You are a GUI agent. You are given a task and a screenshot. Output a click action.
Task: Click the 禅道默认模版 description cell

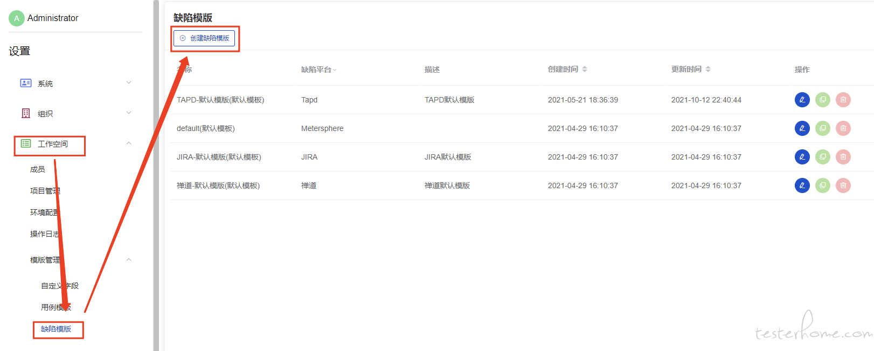click(447, 185)
